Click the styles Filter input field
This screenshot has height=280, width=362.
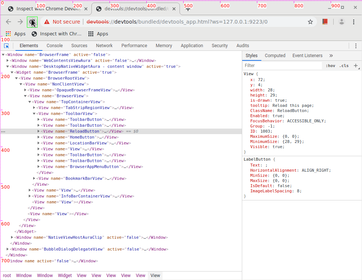[282, 66]
